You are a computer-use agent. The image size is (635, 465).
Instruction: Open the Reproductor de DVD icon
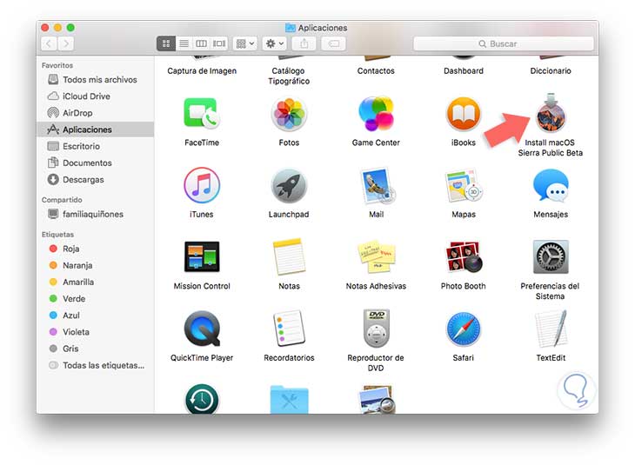(x=377, y=329)
